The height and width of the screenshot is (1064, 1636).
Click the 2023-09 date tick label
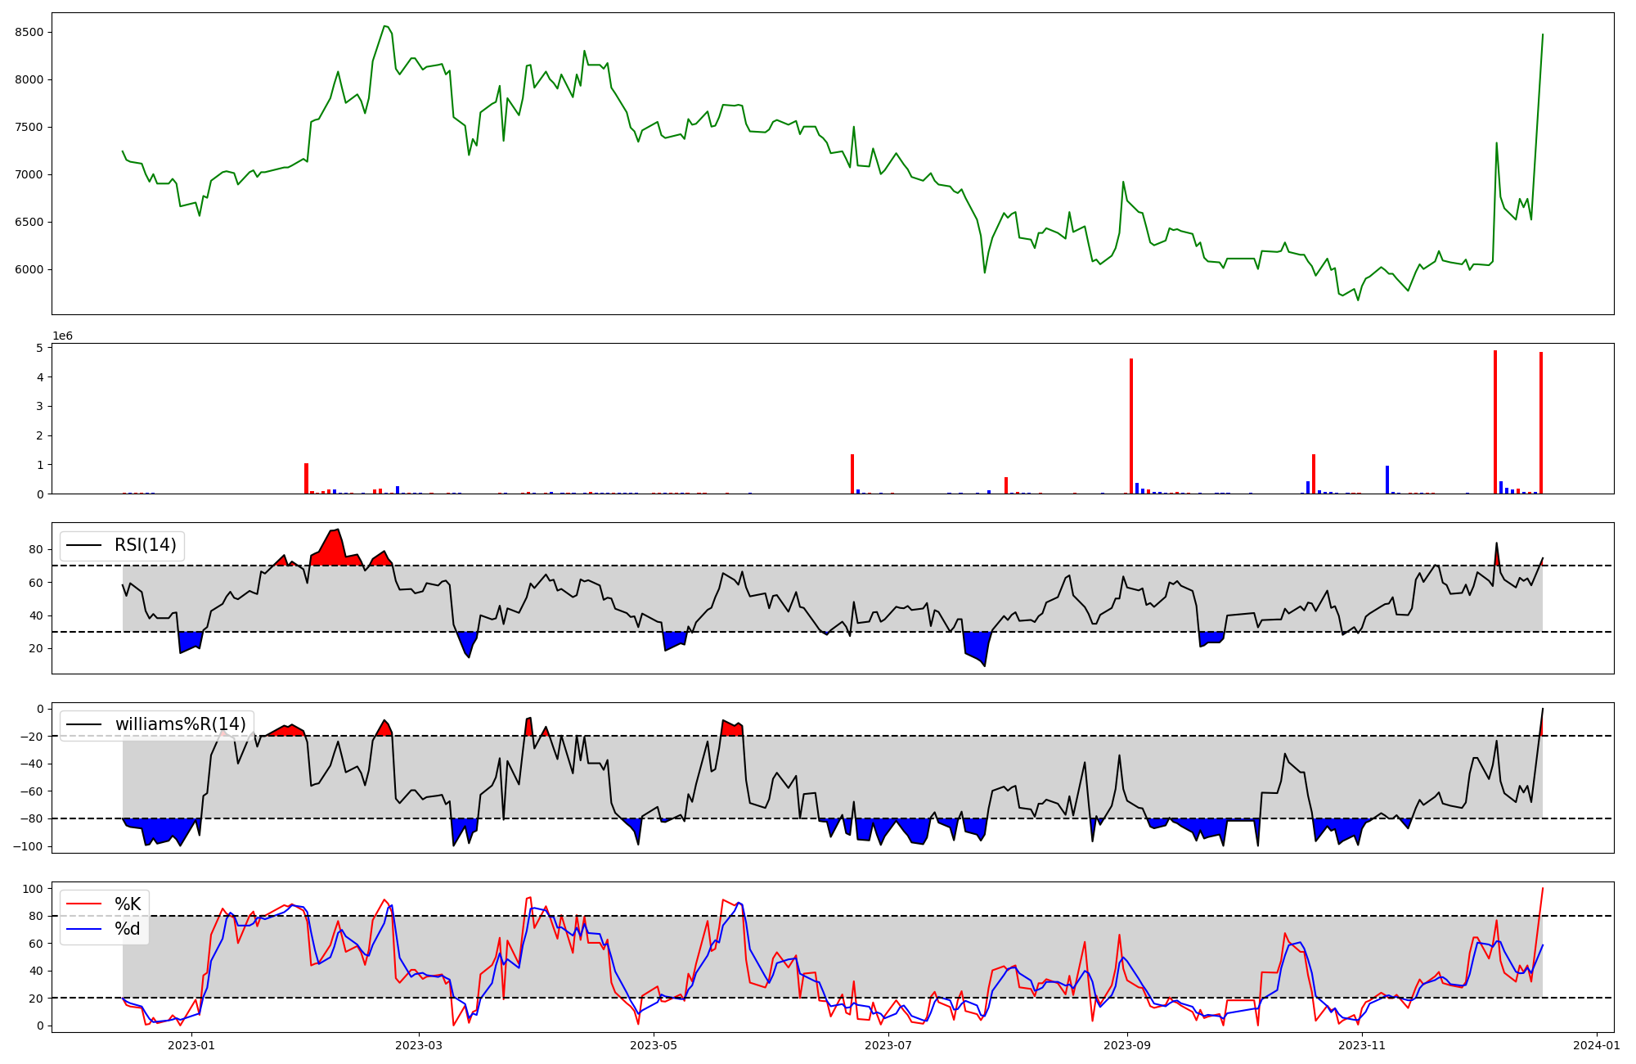1127,1045
